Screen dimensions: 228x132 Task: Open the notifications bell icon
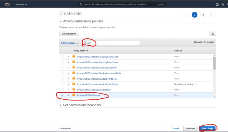(223, 4)
